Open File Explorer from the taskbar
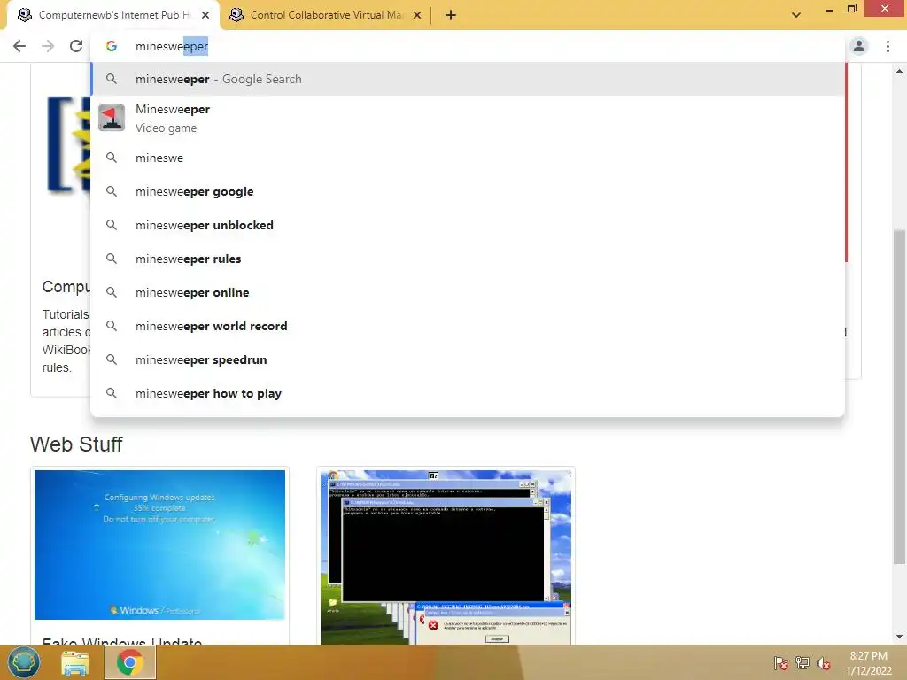This screenshot has width=907, height=680. pyautogui.click(x=75, y=662)
